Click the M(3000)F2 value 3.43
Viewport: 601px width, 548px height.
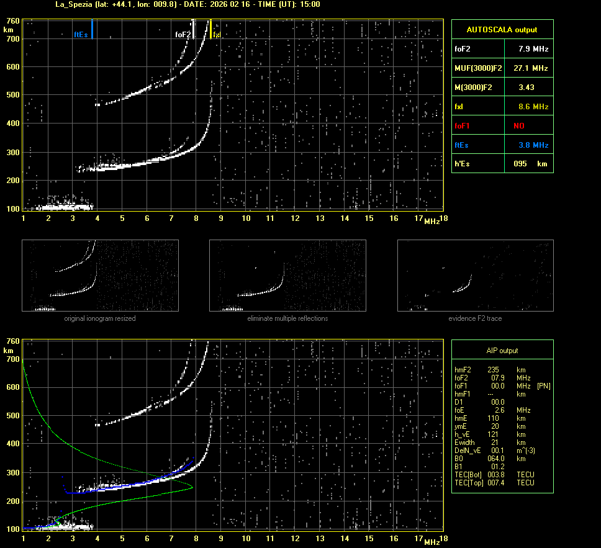[x=526, y=88]
